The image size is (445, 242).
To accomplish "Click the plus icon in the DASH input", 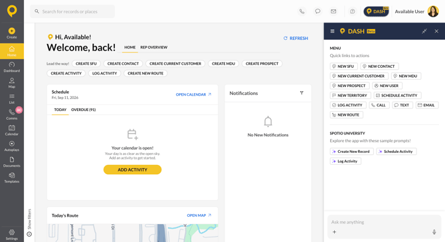I will click(334, 232).
